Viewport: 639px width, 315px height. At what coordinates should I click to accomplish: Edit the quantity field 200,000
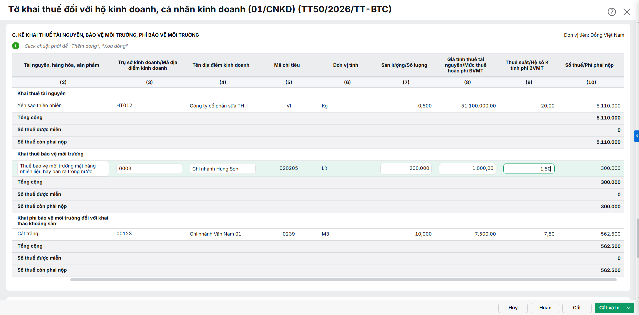(406, 169)
